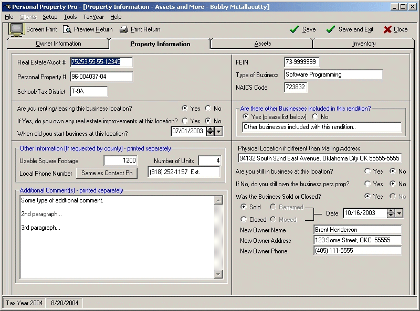
Task: Select Yes (please list below) for other businesses
Action: pos(245,117)
